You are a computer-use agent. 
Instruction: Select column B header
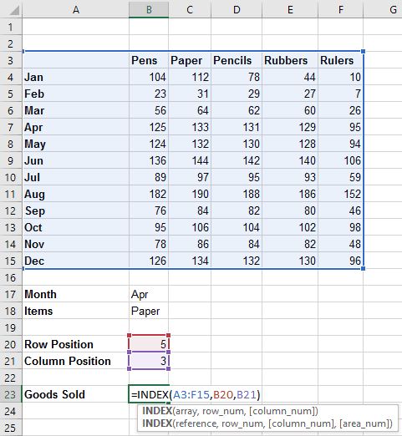[149, 9]
